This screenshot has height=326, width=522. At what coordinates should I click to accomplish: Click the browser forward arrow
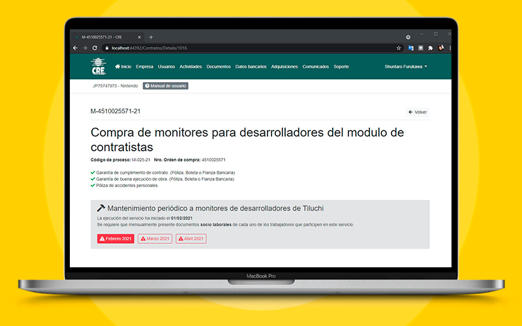coord(85,48)
